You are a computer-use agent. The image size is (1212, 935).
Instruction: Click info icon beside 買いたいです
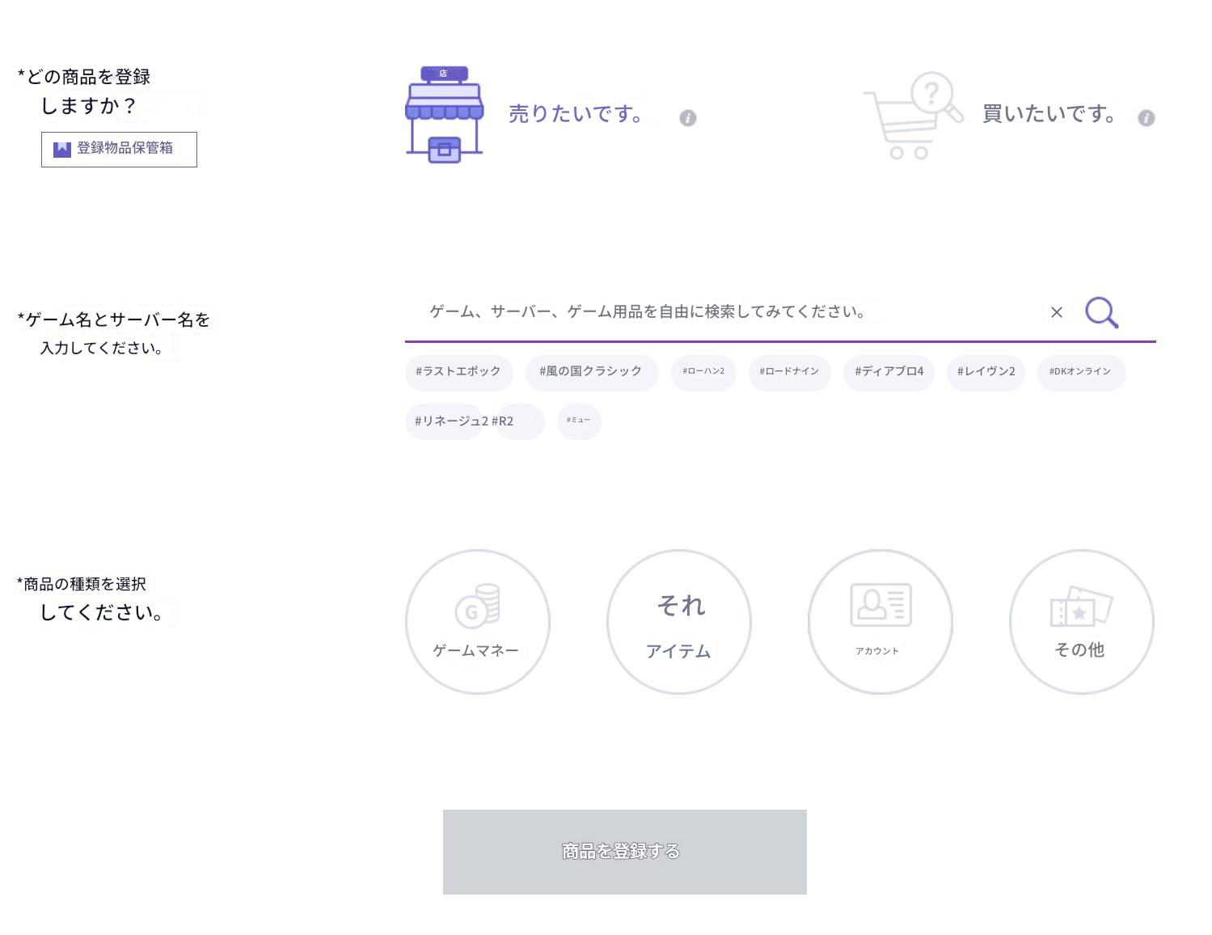pyautogui.click(x=1146, y=118)
